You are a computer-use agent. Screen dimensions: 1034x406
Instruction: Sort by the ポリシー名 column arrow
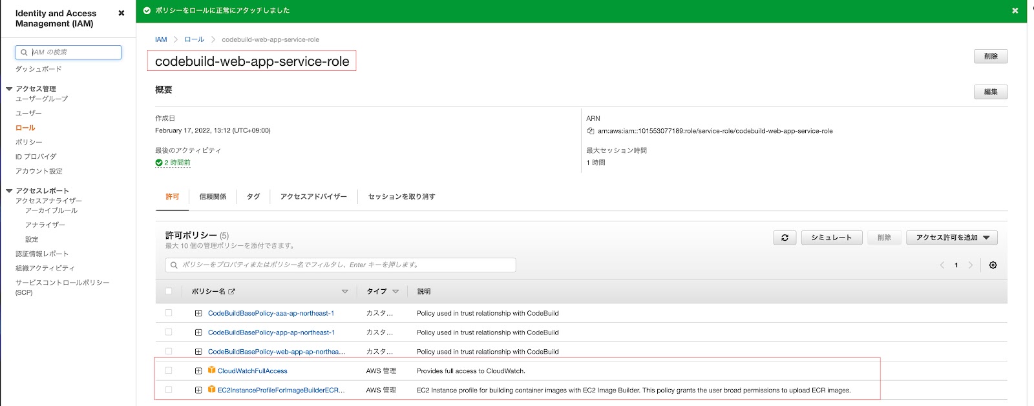[344, 292]
